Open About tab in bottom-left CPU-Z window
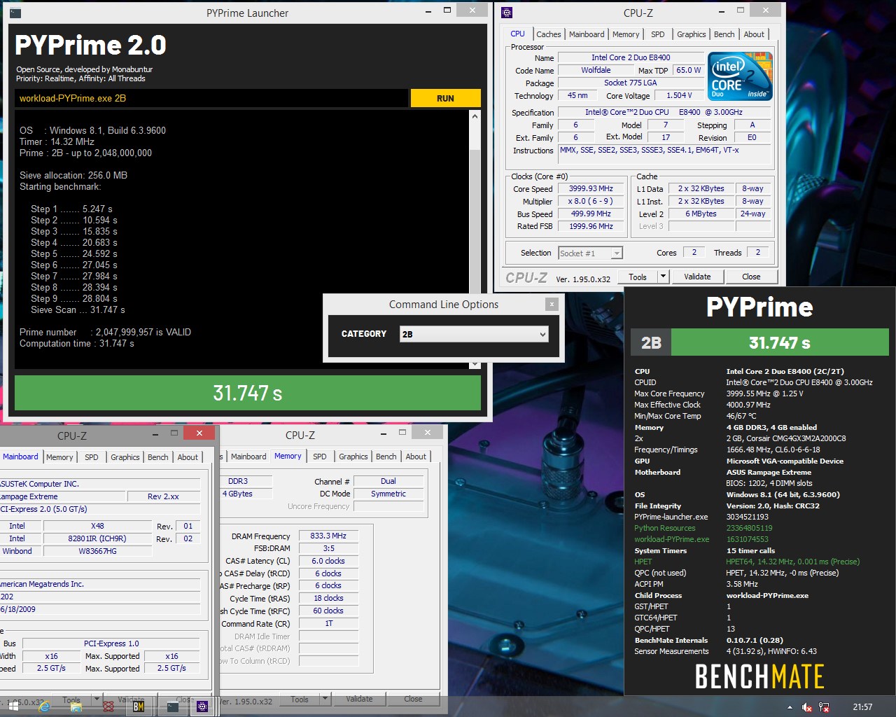The image size is (896, 717). pyautogui.click(x=188, y=457)
